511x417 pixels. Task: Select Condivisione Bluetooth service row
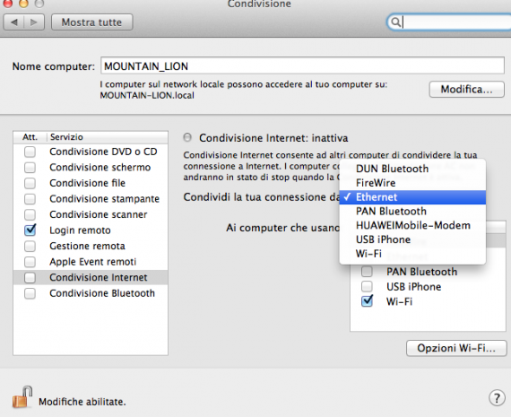(91, 293)
